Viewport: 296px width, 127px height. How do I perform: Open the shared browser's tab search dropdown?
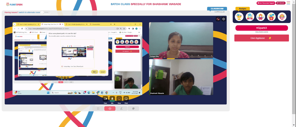tap(15, 24)
